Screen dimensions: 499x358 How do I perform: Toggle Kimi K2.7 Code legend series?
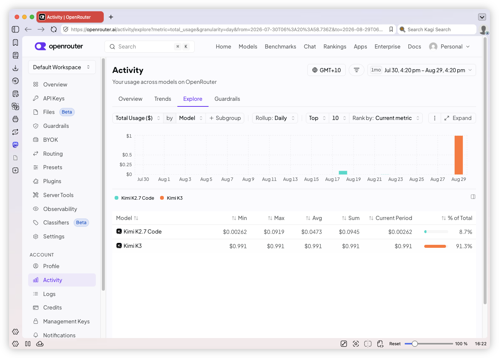click(x=135, y=198)
